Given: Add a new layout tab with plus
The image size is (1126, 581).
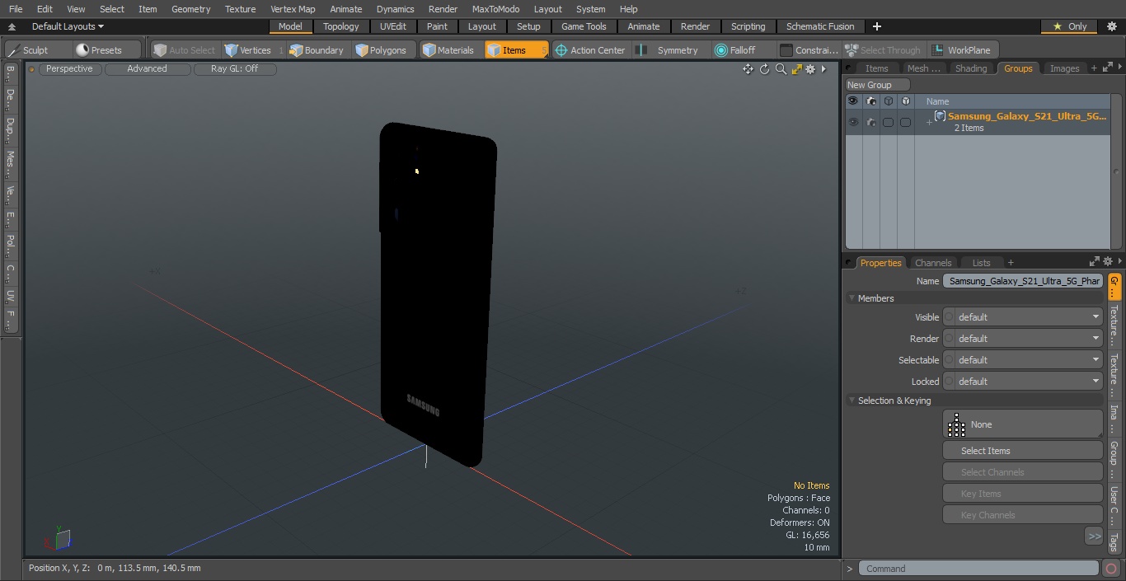Looking at the screenshot, I should 876,26.
